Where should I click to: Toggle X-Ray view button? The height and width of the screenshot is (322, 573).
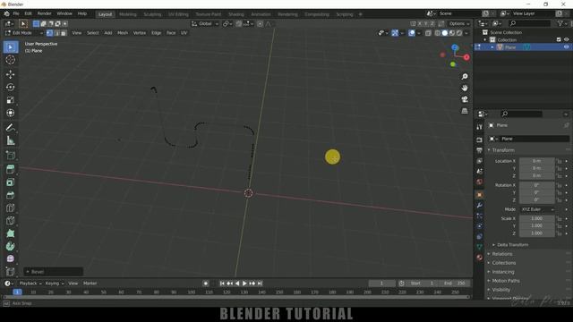(x=428, y=33)
